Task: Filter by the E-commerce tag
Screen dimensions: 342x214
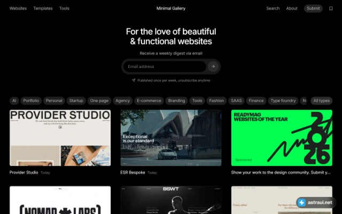Action: pos(149,101)
